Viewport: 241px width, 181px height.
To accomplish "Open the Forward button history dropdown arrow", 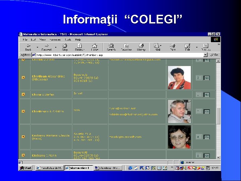I will pos(56,47).
